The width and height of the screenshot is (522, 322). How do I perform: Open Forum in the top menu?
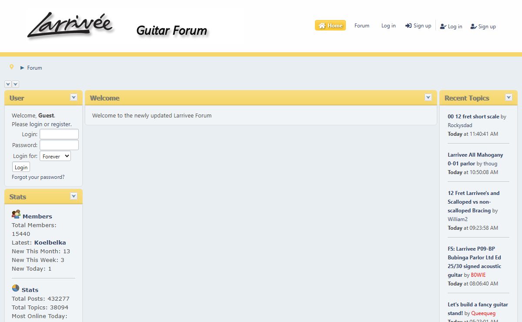362,26
